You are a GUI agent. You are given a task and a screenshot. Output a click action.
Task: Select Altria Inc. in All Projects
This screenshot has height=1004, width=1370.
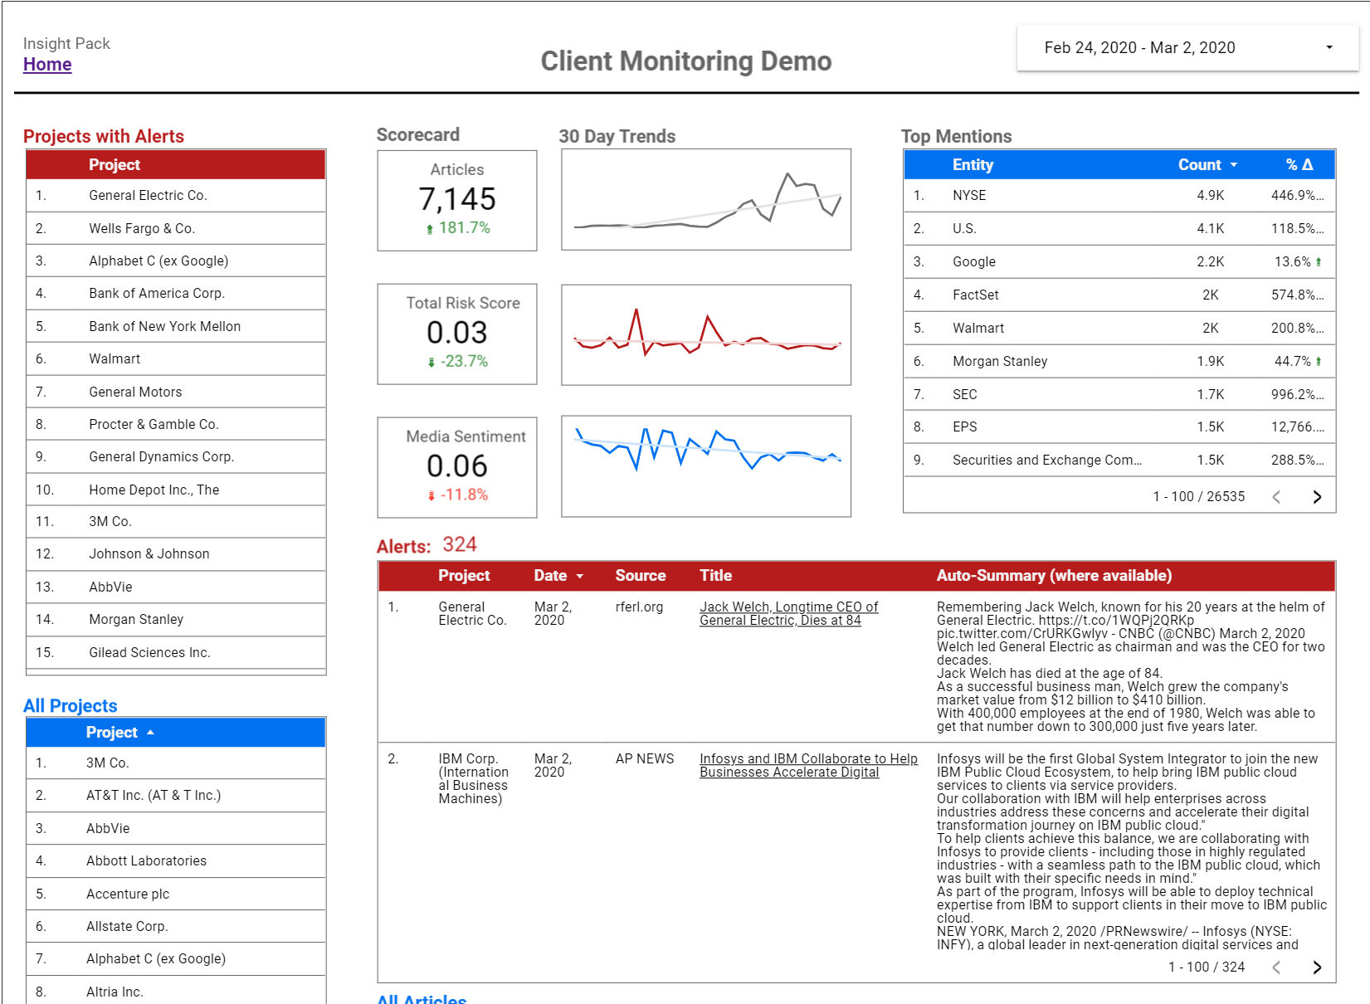click(x=176, y=992)
